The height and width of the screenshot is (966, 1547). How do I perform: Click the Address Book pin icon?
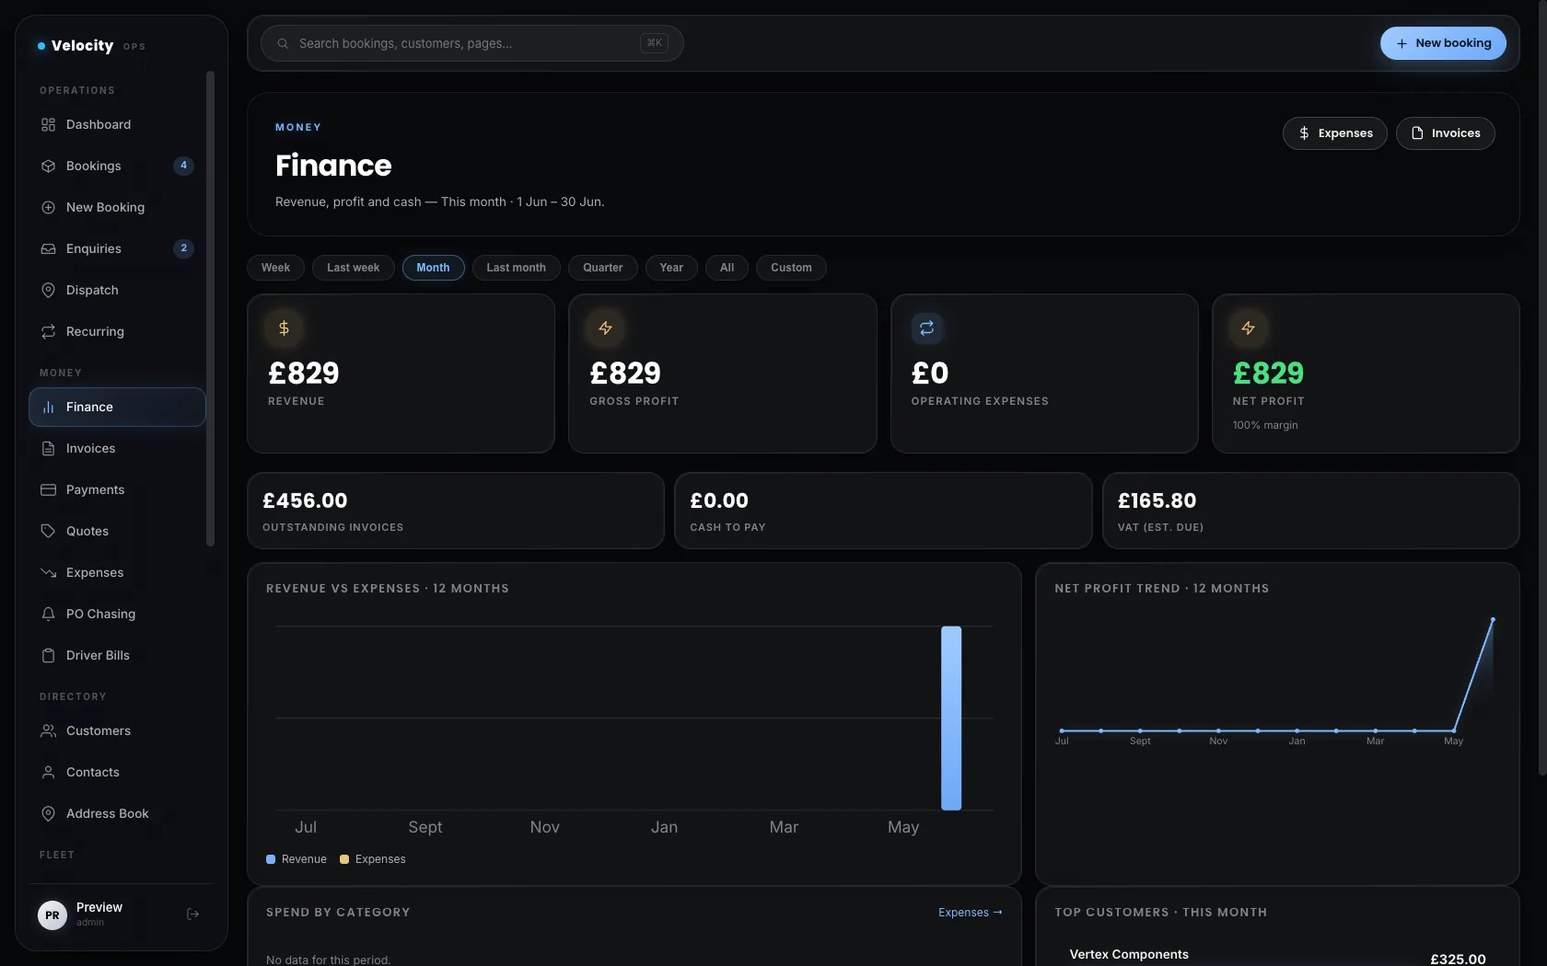pyautogui.click(x=48, y=813)
